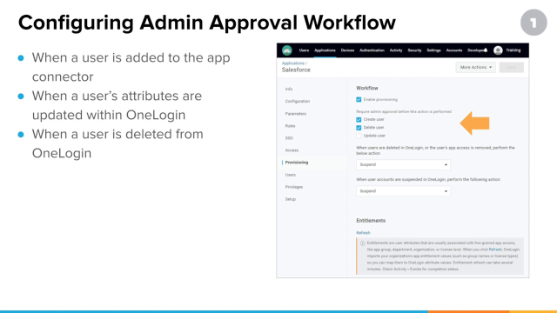Image resolution: width=557 pixels, height=313 pixels.
Task: Open the Users menu
Action: [x=304, y=50]
